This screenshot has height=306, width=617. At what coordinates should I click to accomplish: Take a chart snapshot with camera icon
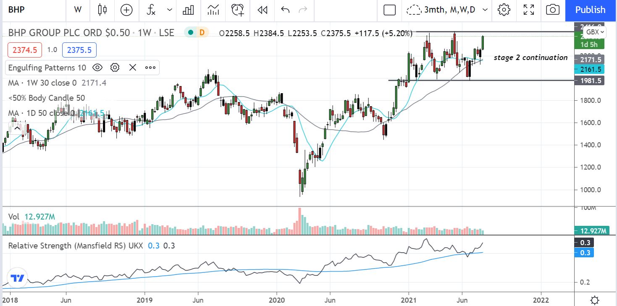coord(553,10)
